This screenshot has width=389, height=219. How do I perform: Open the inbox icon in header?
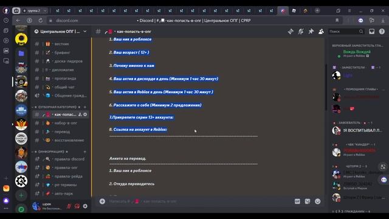[371, 32]
